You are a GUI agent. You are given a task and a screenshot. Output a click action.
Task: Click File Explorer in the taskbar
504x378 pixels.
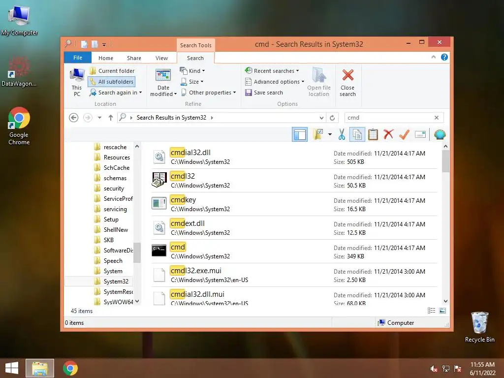[x=40, y=368]
